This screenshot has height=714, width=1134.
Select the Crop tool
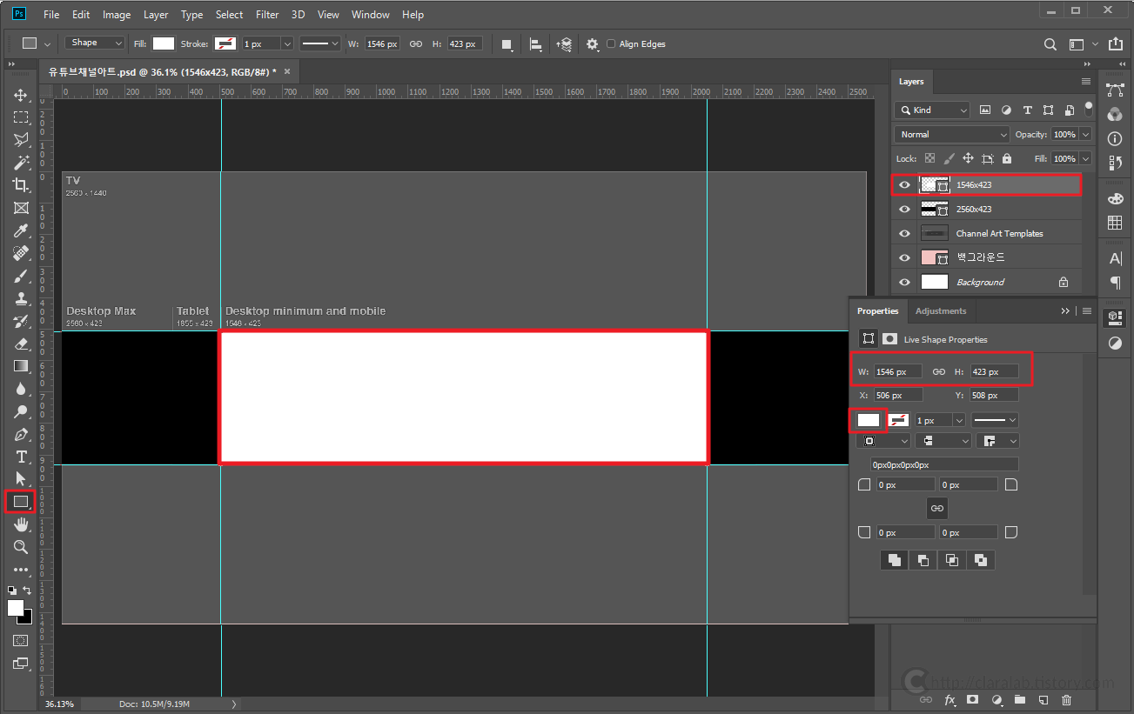click(x=21, y=185)
